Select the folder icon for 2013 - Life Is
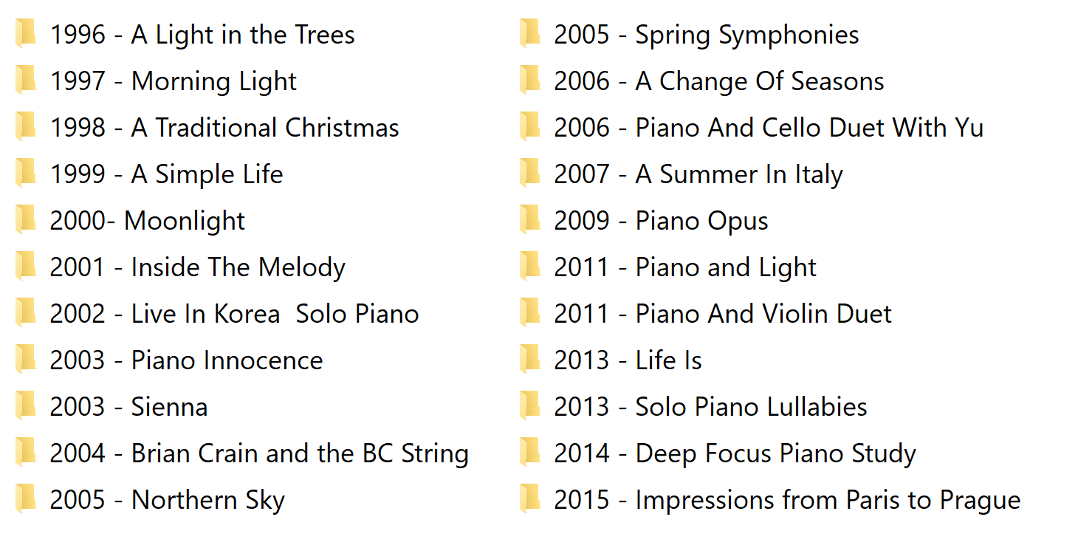 pyautogui.click(x=530, y=360)
